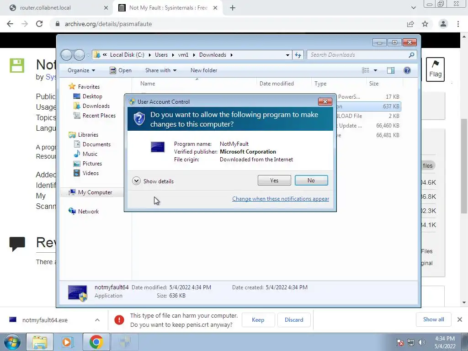Open Explorer help icon
The height and width of the screenshot is (351, 468).
407,70
